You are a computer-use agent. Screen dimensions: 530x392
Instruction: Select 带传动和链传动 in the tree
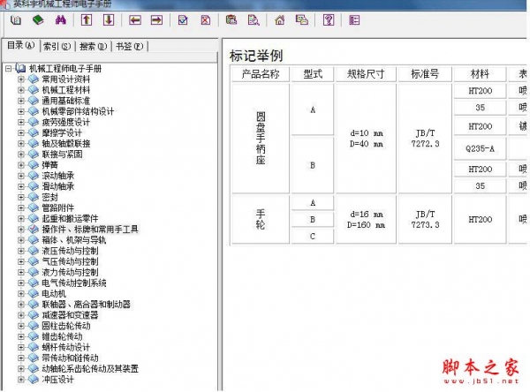pos(70,358)
